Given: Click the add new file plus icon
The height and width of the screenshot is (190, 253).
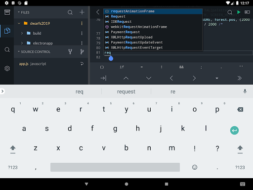Looking at the screenshot, I should click(82, 12).
